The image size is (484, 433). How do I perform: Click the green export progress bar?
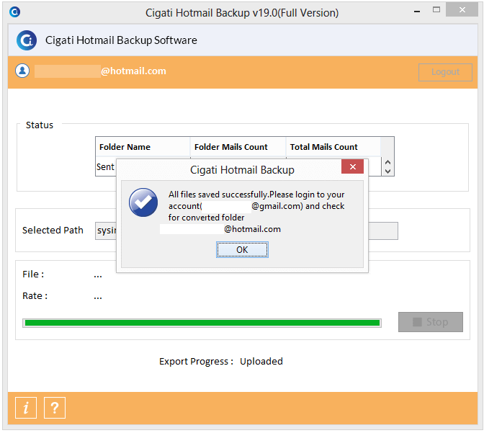click(x=202, y=323)
